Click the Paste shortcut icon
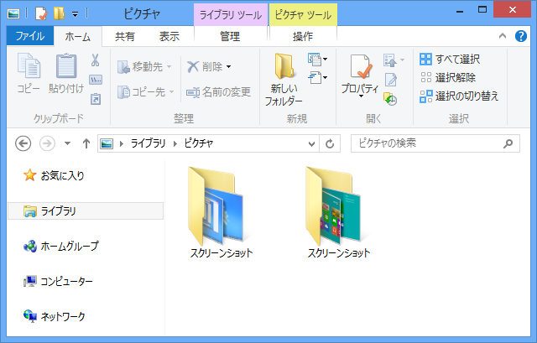 [x=96, y=99]
